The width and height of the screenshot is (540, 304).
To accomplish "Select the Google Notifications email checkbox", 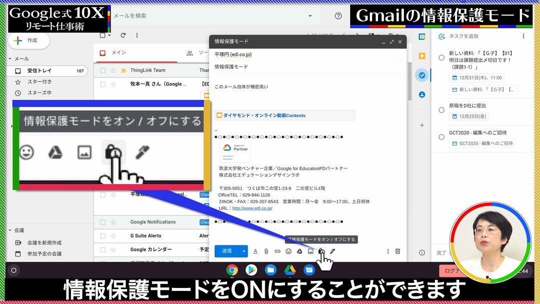I will [102, 222].
